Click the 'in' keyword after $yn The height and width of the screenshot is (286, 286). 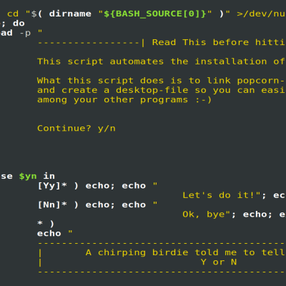pos(49,176)
